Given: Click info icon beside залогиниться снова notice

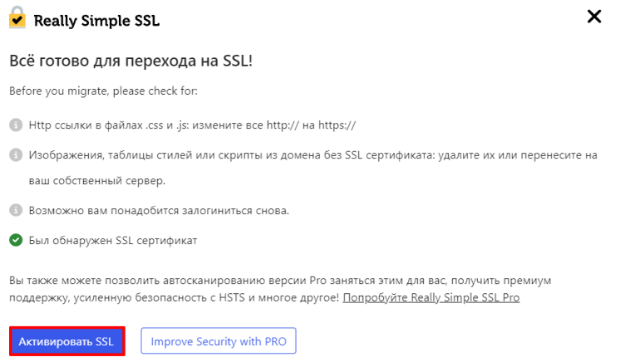Looking at the screenshot, I should pyautogui.click(x=16, y=210).
